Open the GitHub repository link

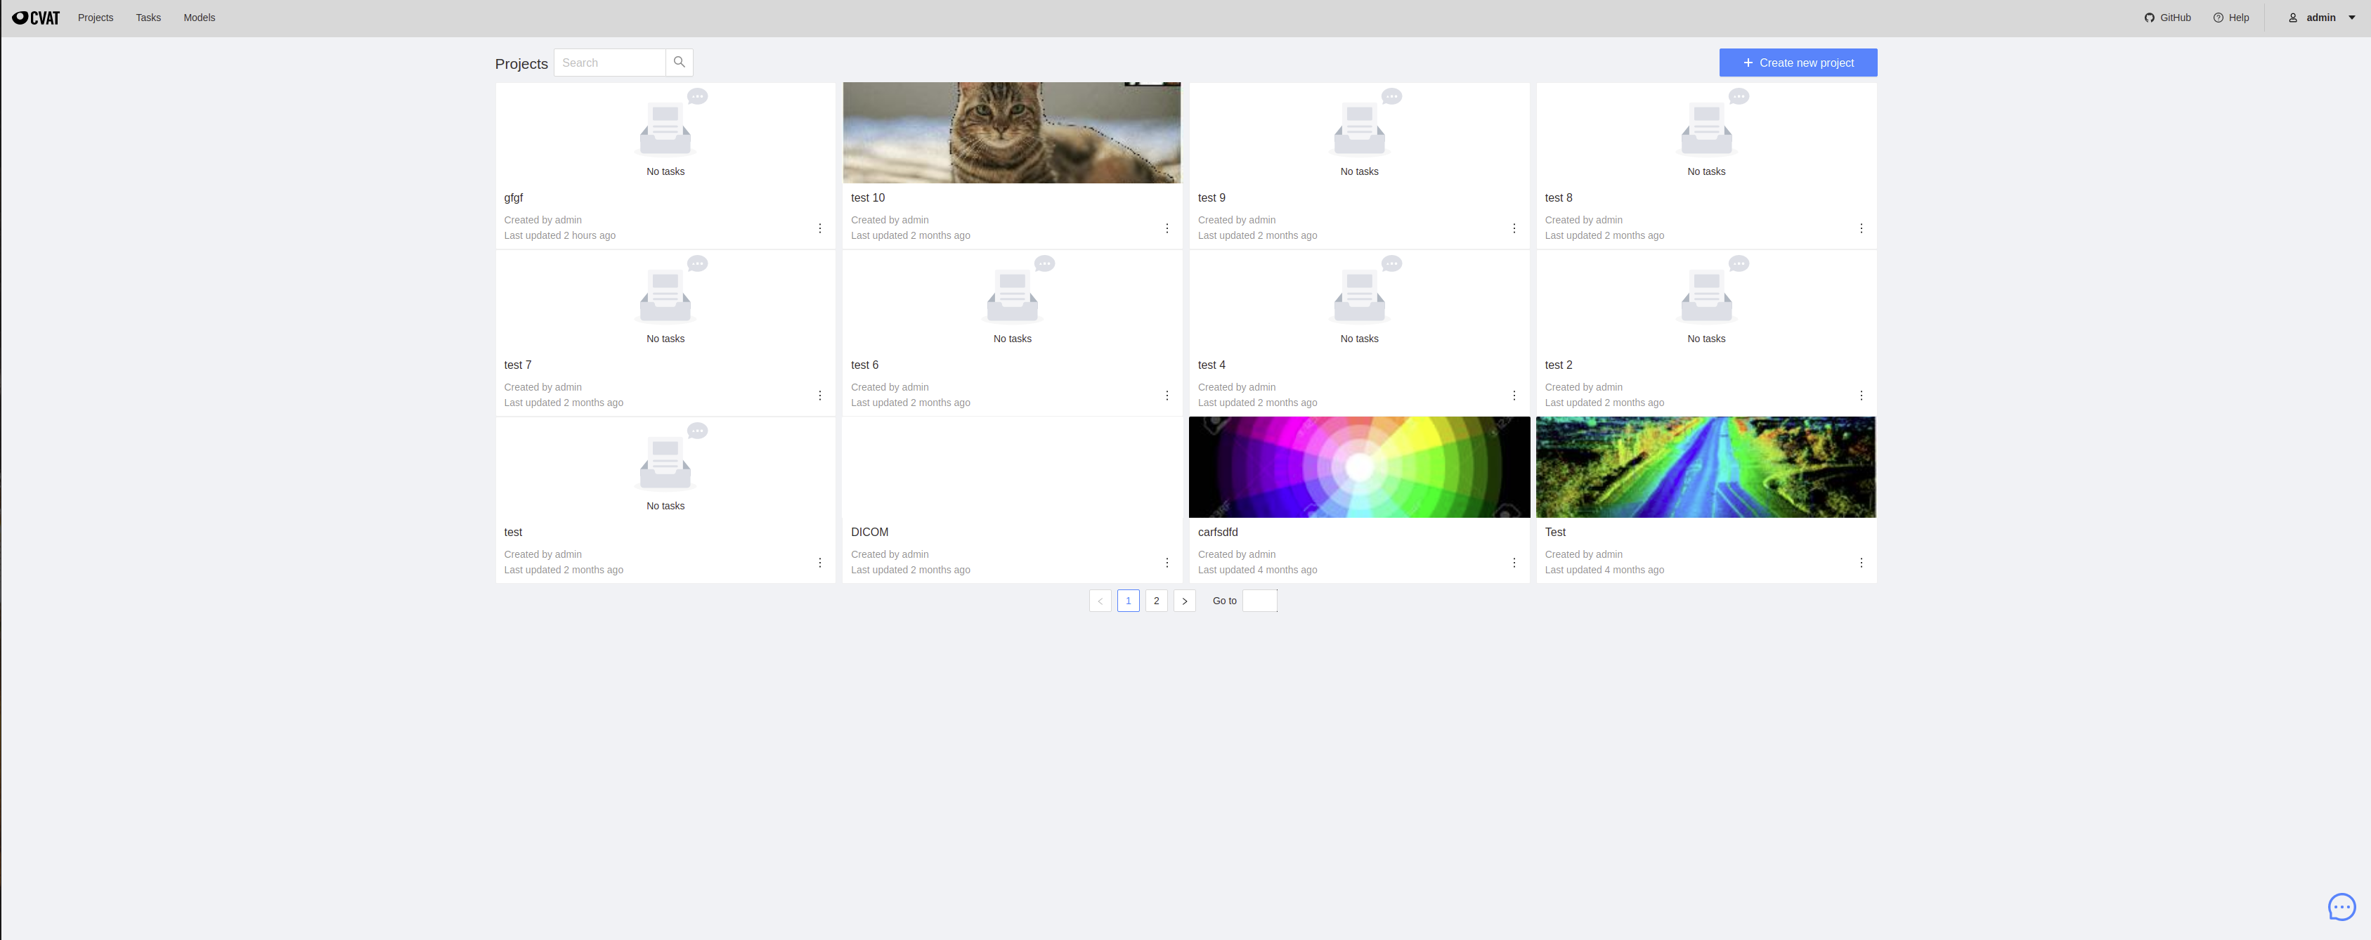2167,17
